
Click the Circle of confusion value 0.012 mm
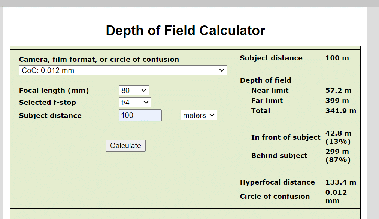pyautogui.click(x=336, y=197)
